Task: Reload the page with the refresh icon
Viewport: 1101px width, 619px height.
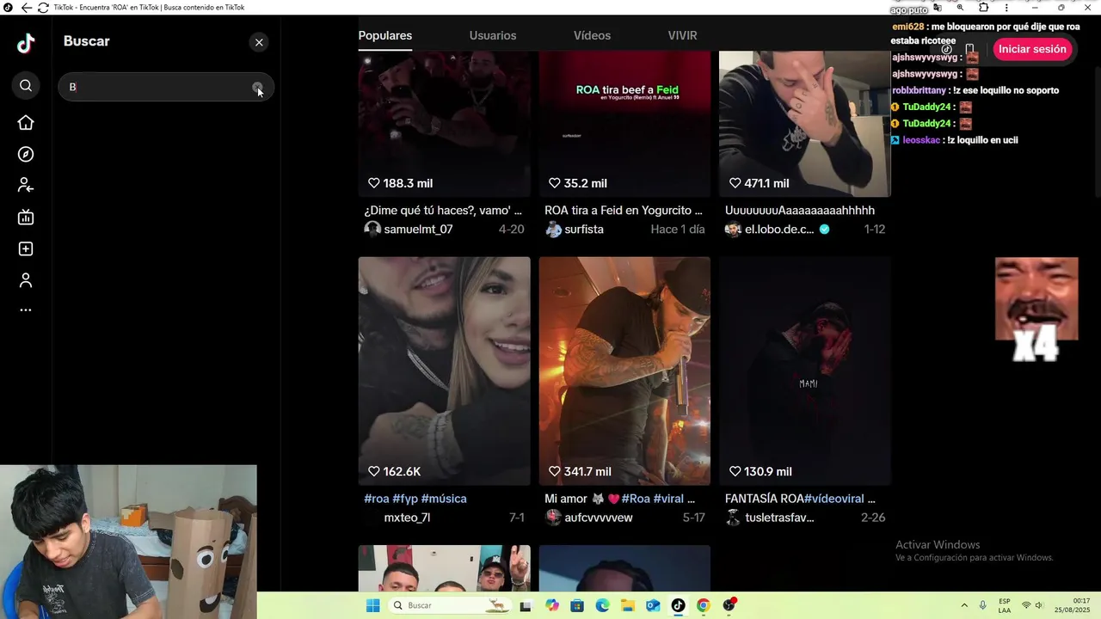Action: (x=43, y=8)
